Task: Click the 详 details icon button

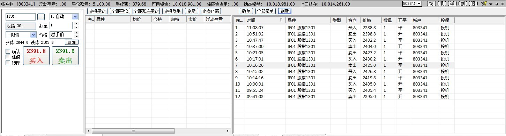Action: tap(453, 3)
